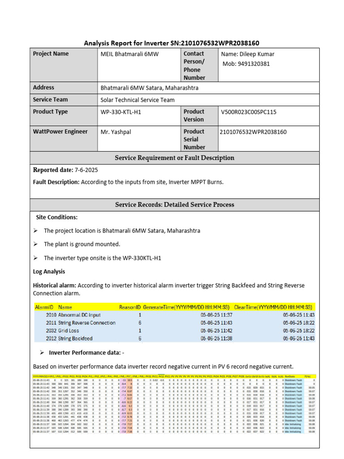Click the 'Fault Description' sentence about MPPT Burns

pos(128,182)
